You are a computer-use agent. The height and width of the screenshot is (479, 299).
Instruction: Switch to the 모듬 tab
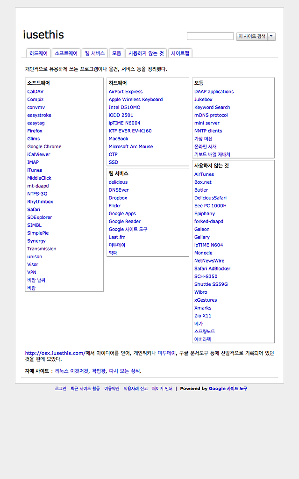[x=116, y=53]
